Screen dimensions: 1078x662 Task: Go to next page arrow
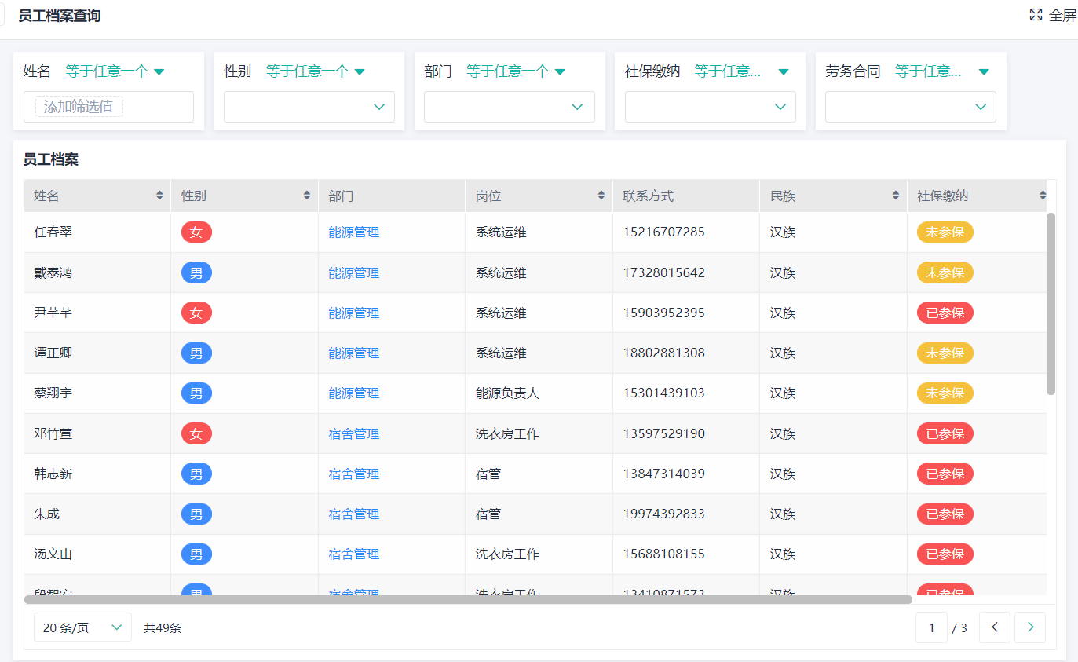coord(1029,627)
